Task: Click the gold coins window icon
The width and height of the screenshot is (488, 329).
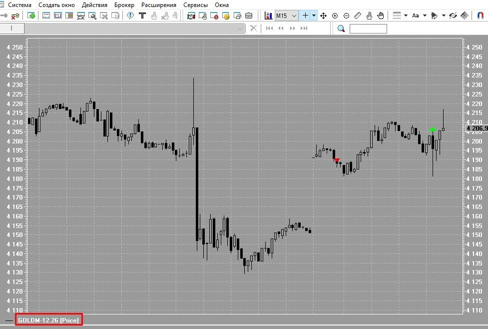Action: (226, 15)
